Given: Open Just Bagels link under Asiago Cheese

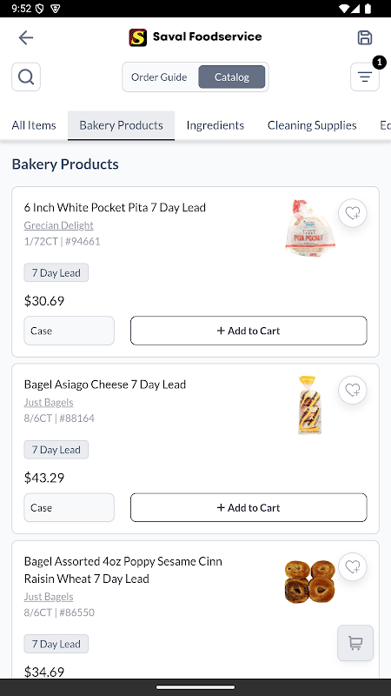Looking at the screenshot, I should tap(49, 402).
